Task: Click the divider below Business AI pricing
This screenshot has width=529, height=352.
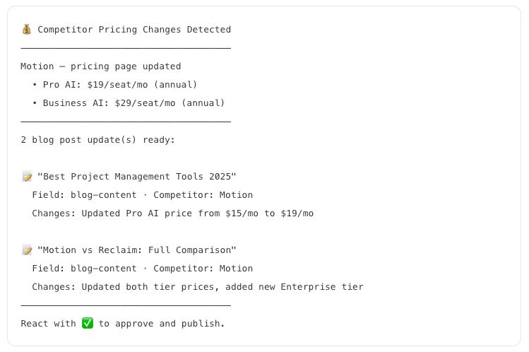Action: tap(126, 122)
